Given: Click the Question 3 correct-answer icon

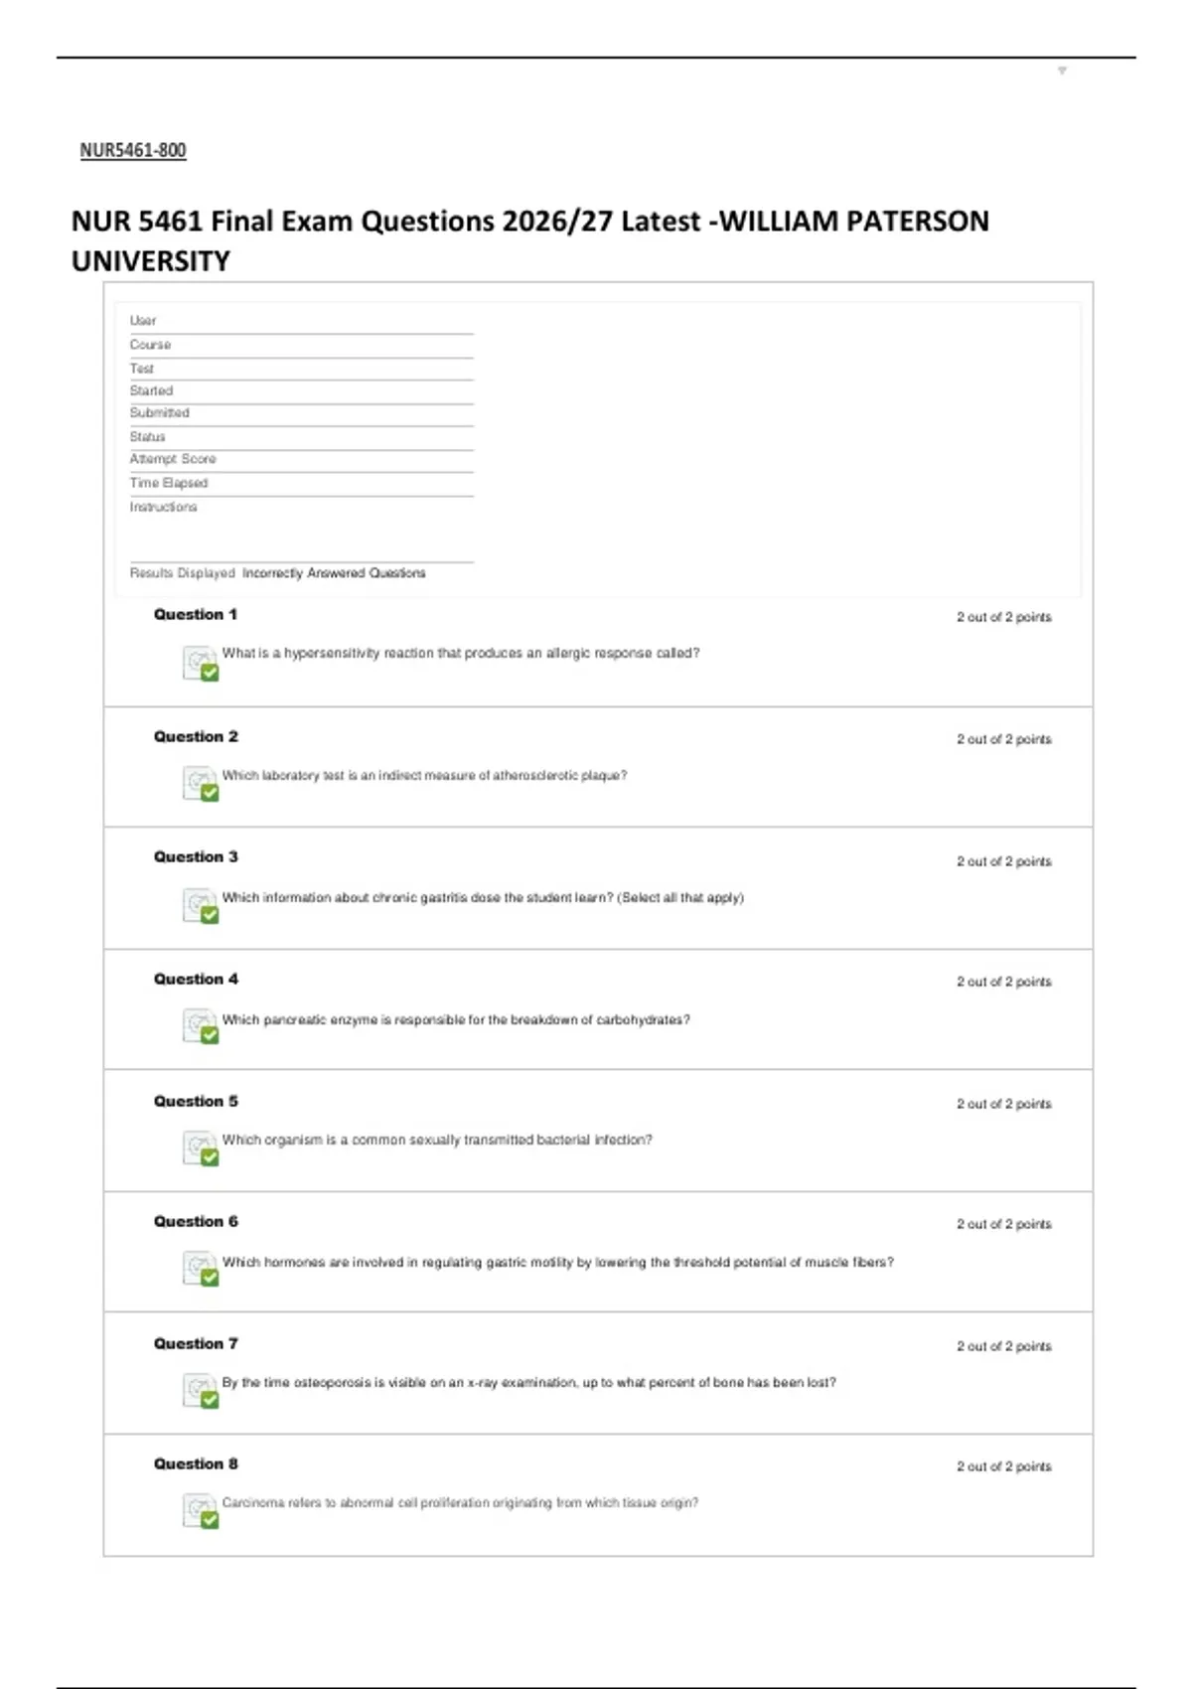Looking at the screenshot, I should [200, 906].
